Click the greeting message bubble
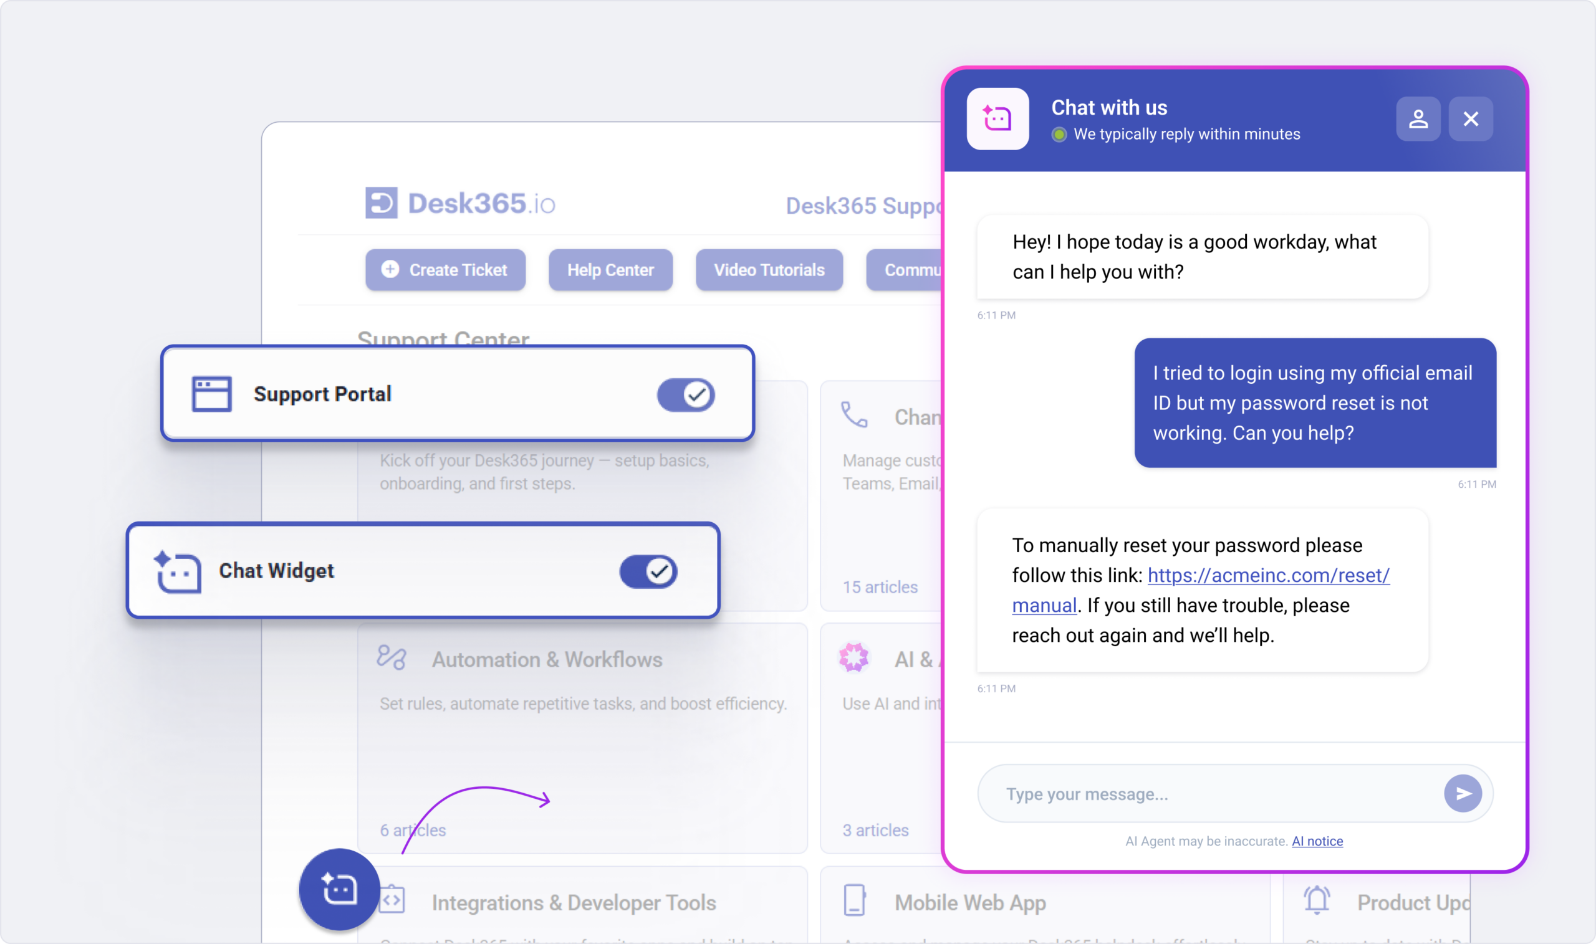The width and height of the screenshot is (1596, 944). pyautogui.click(x=1202, y=256)
